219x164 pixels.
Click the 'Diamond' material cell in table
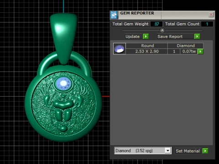tap(186, 46)
